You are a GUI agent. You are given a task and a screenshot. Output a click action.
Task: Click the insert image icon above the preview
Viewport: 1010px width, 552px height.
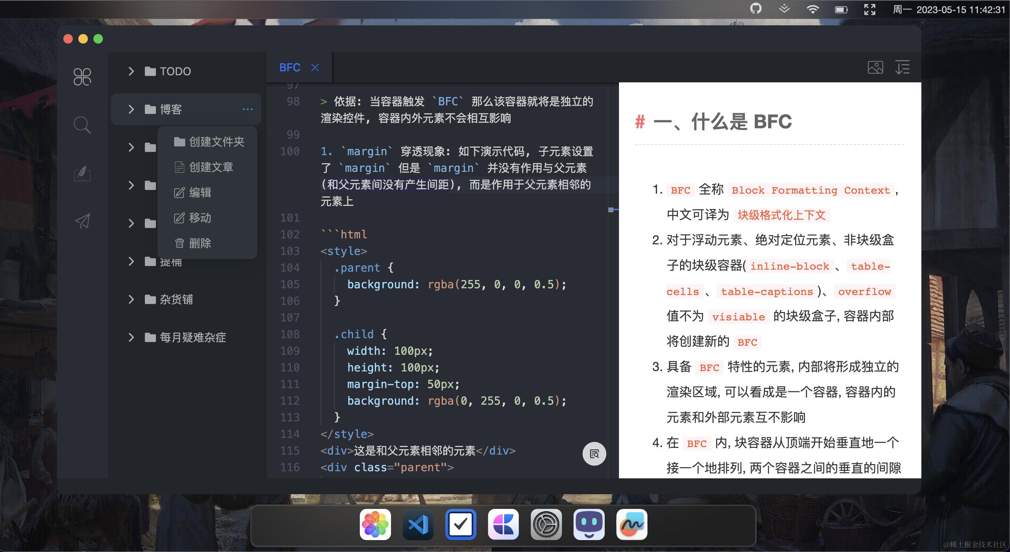(875, 68)
